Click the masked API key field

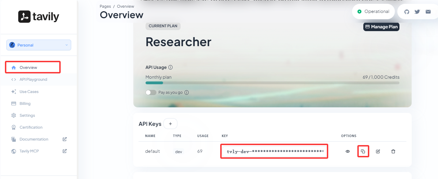(x=274, y=151)
